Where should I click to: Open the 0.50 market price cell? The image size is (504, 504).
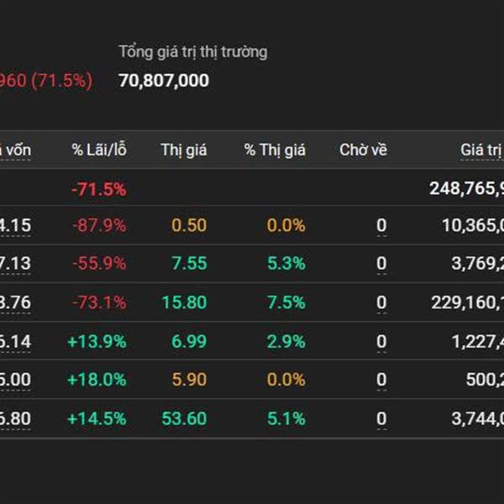(189, 226)
